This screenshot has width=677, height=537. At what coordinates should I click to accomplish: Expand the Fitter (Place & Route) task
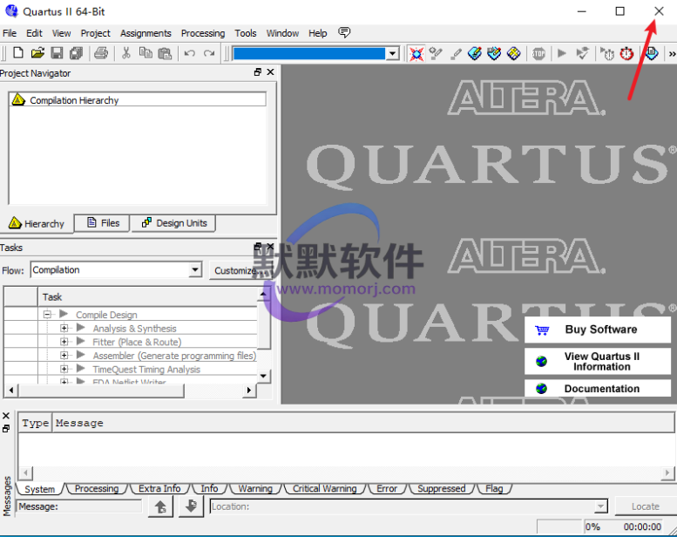coord(64,342)
